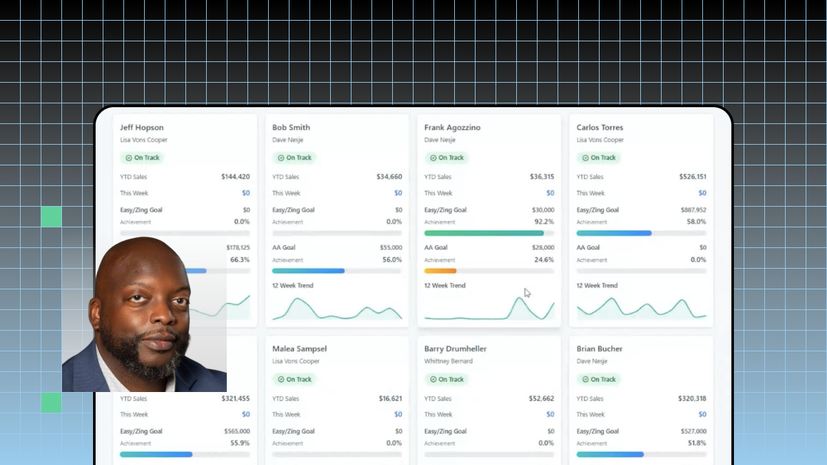Screen dimensions: 827x465
Task: Click Frank Agozzino's 24.6% achievement value
Action: click(544, 260)
